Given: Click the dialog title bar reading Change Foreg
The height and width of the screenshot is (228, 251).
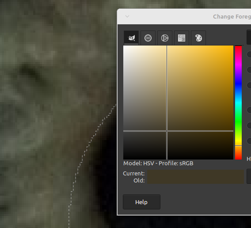Looking at the screenshot, I should (x=232, y=16).
